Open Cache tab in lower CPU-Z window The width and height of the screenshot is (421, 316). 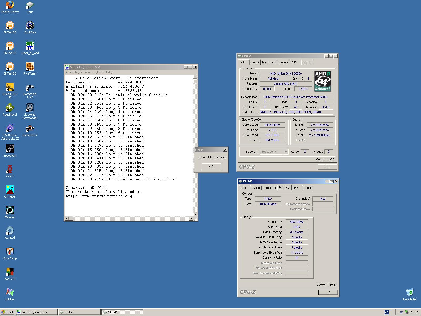(x=255, y=188)
